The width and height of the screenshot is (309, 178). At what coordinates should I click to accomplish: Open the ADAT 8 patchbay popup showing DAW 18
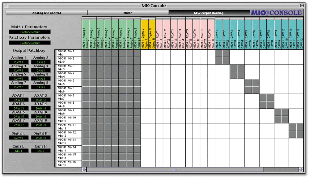pyautogui.click(x=41, y=125)
